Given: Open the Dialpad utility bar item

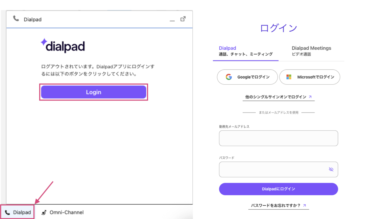Looking at the screenshot, I should click(18, 212).
